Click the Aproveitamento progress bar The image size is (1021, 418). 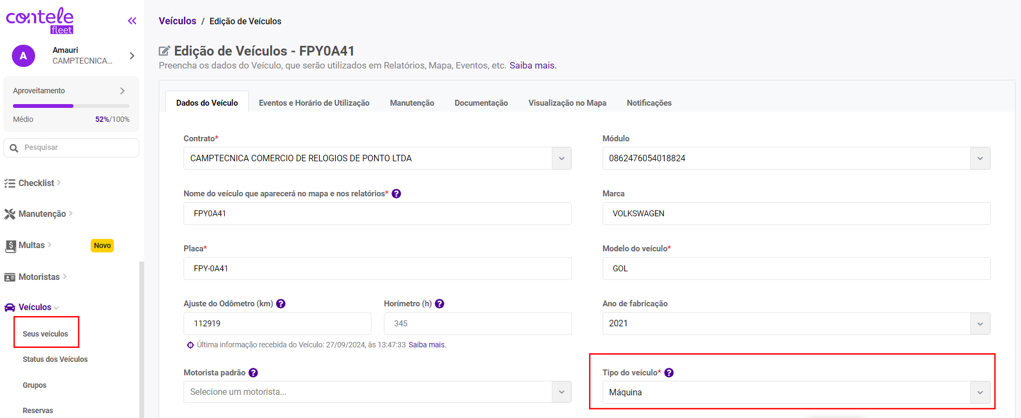pos(71,106)
